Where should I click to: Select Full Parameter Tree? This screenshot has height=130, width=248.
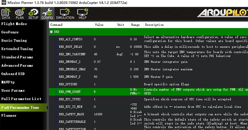click(23, 108)
